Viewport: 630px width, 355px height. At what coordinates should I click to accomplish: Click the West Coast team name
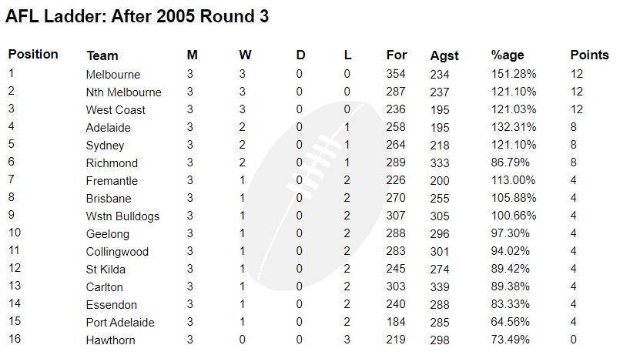(x=116, y=110)
